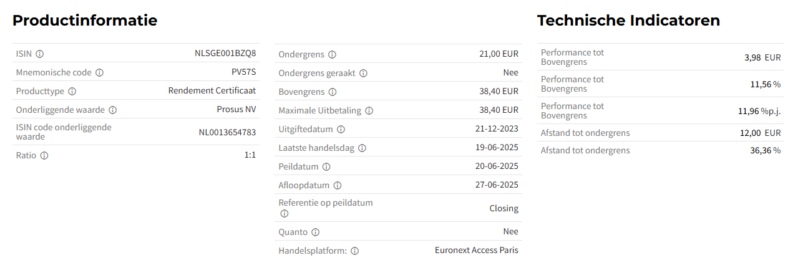The width and height of the screenshot is (798, 278).
Task: Open the Peildatum info icon
Action: (327, 166)
